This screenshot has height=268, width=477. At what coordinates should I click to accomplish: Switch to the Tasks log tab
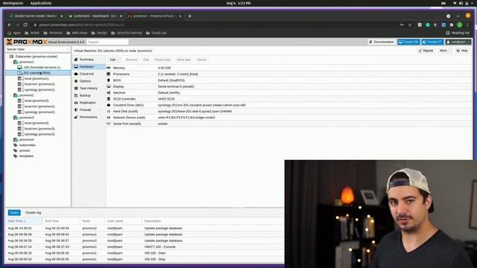coord(14,213)
